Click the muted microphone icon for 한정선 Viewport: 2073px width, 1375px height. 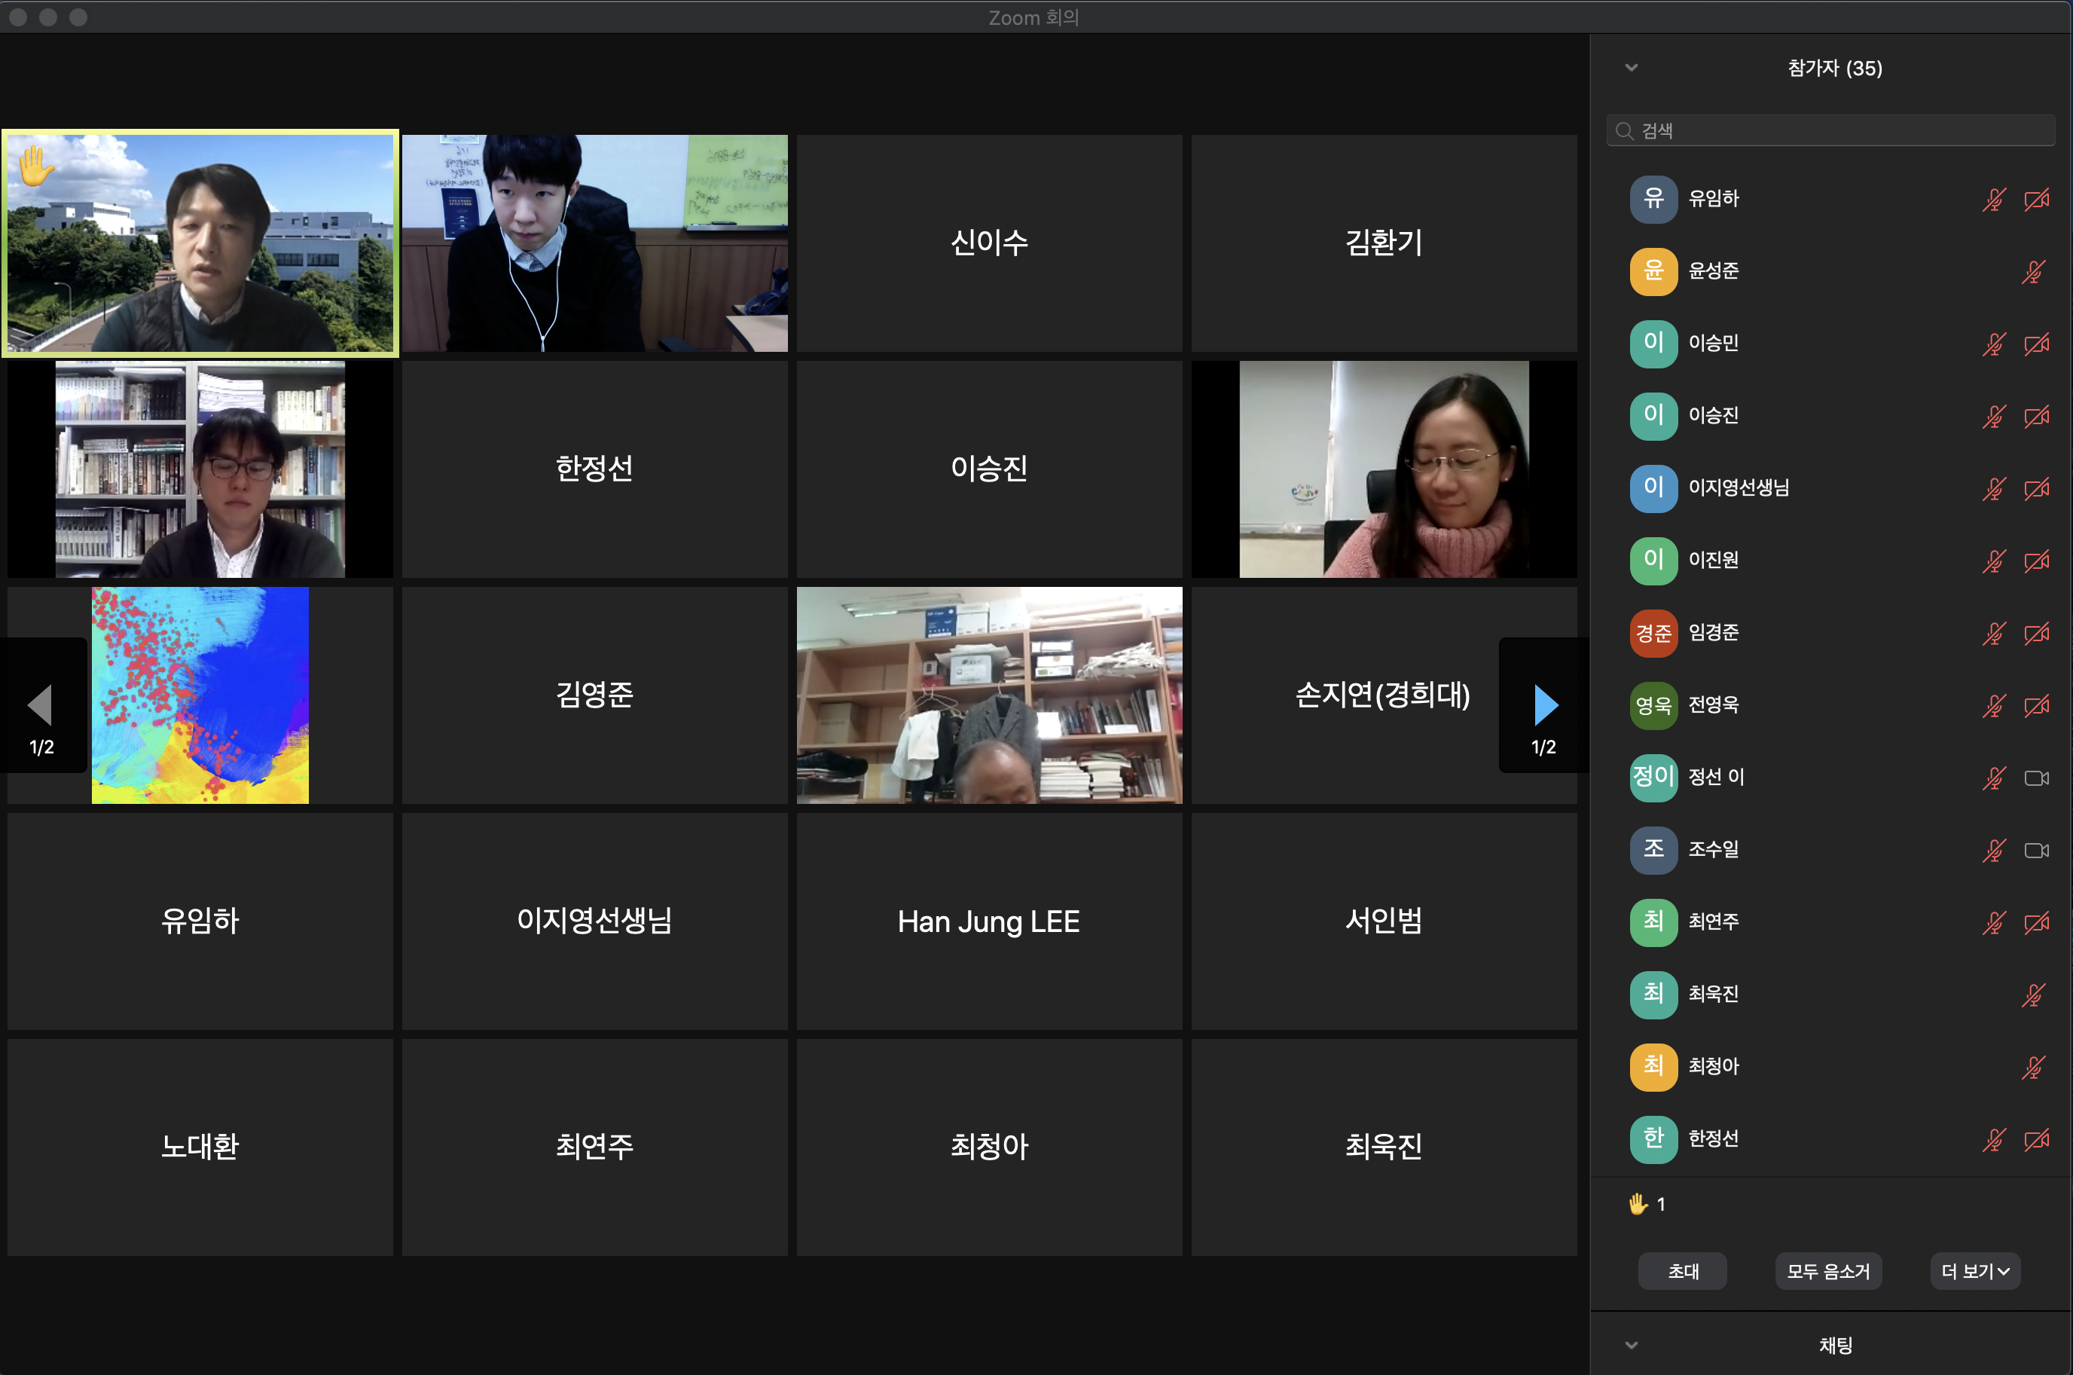click(1994, 1140)
